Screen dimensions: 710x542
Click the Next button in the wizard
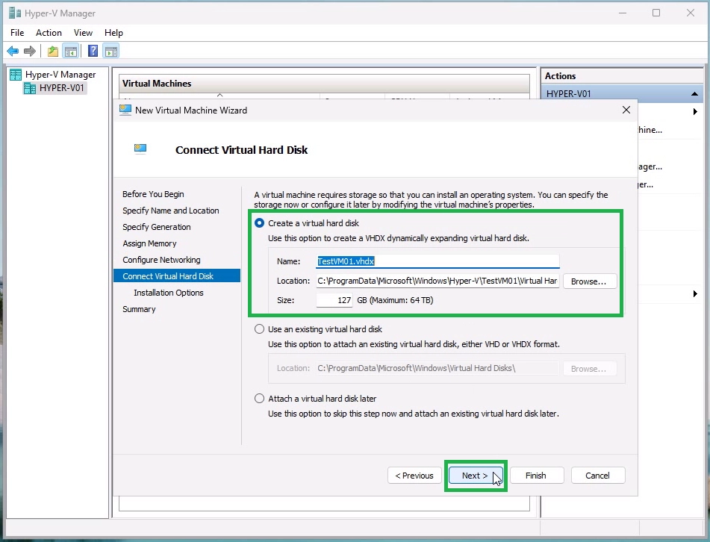point(475,476)
